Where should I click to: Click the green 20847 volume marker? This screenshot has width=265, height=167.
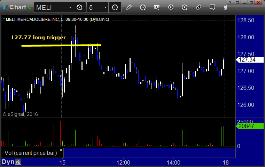(250, 126)
